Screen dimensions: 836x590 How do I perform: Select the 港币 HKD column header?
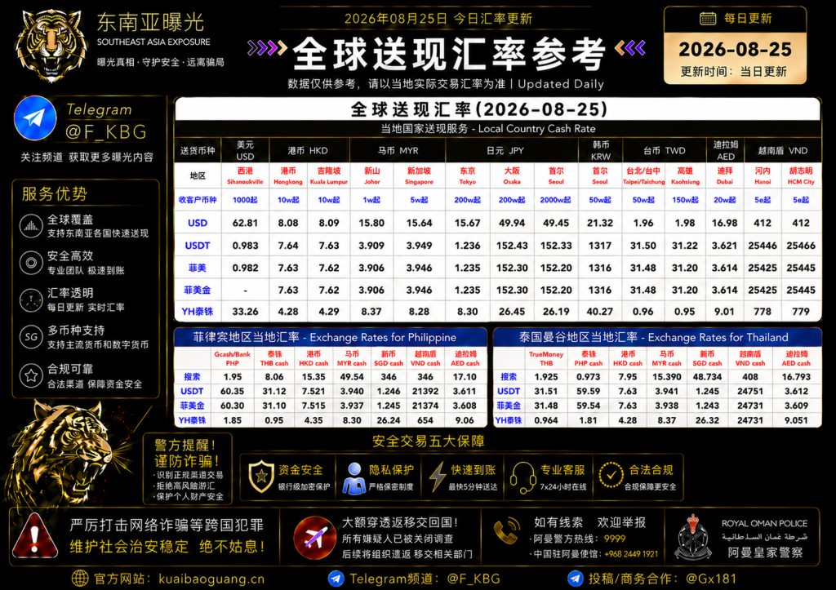coord(308,150)
